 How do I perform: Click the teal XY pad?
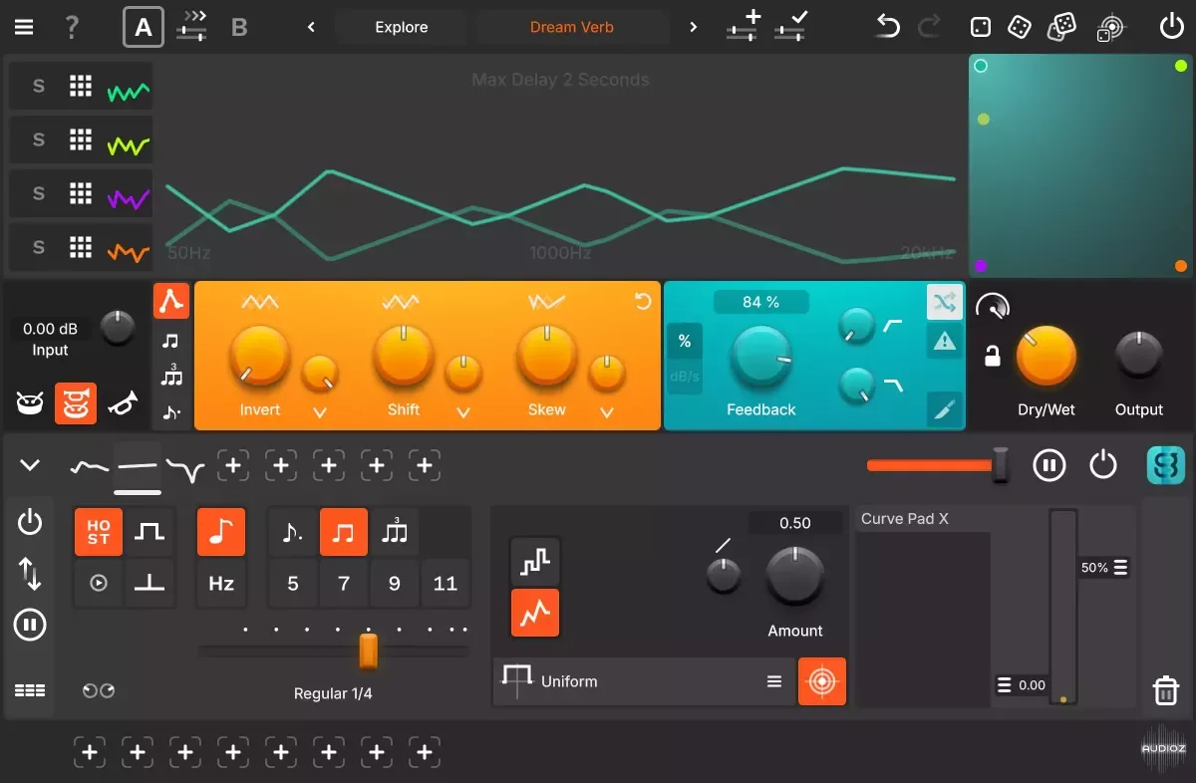tap(1081, 166)
